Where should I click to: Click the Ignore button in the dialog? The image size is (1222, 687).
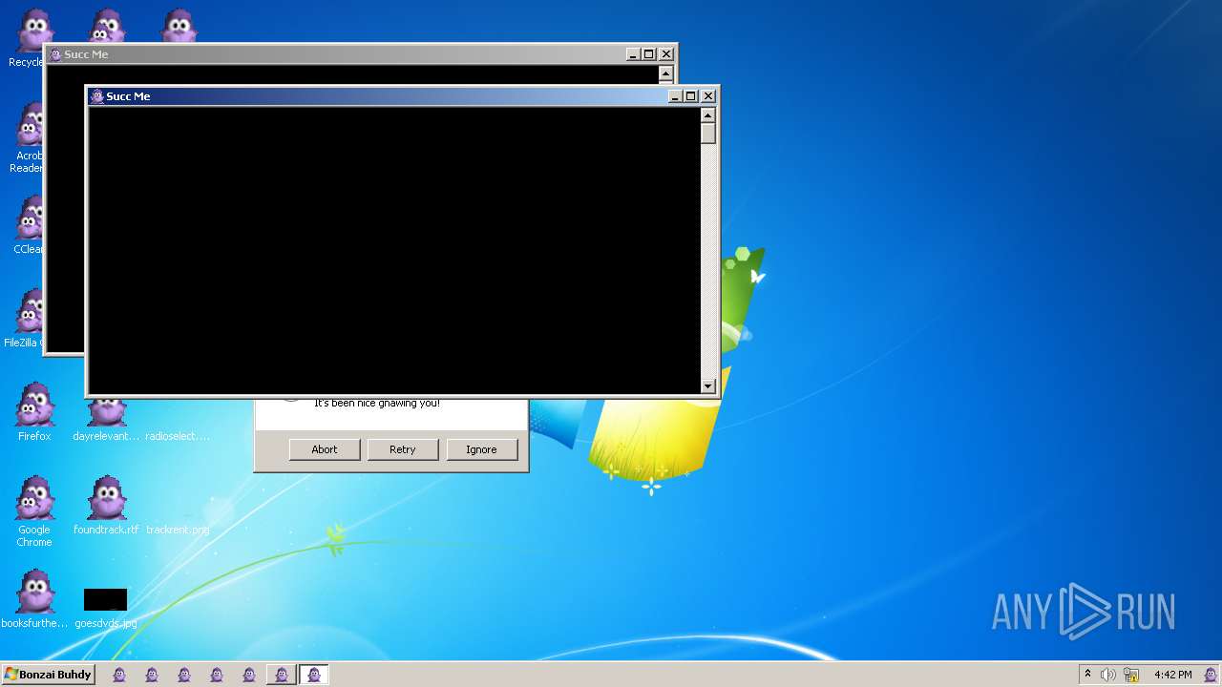[481, 449]
